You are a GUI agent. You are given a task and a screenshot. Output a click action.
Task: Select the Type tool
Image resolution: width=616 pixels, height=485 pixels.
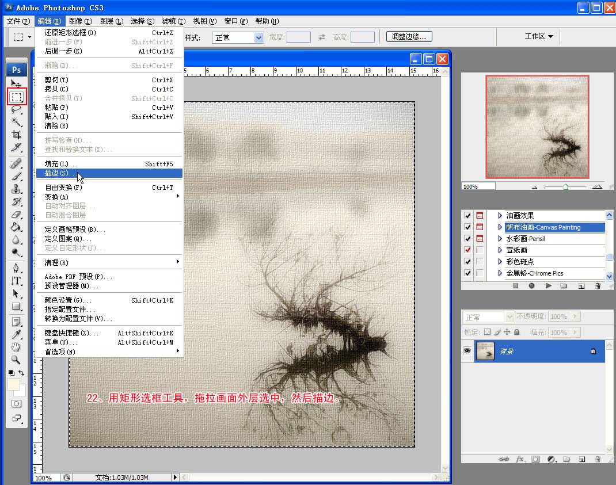(16, 281)
